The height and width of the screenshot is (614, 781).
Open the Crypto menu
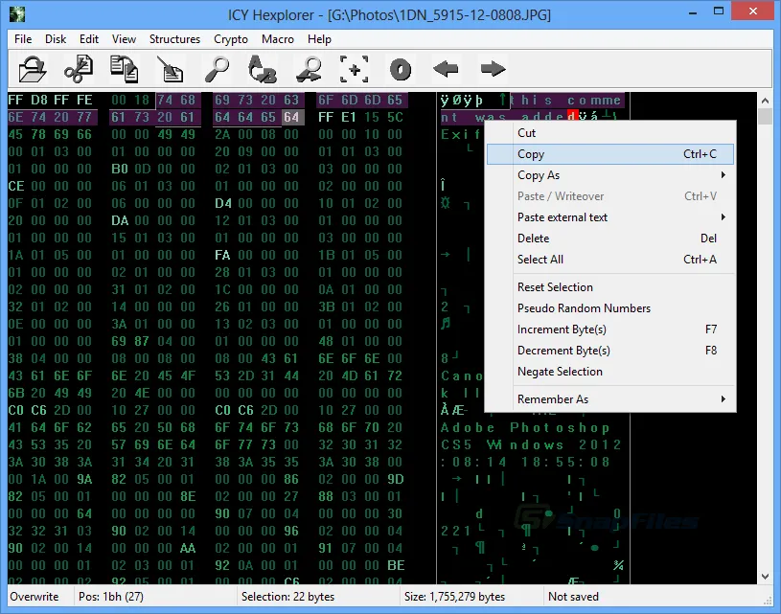point(231,39)
